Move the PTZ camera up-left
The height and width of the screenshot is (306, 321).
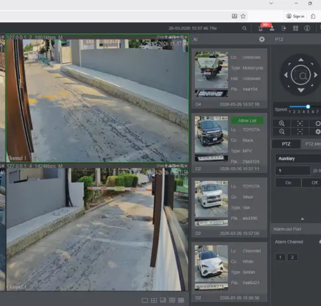(290, 64)
